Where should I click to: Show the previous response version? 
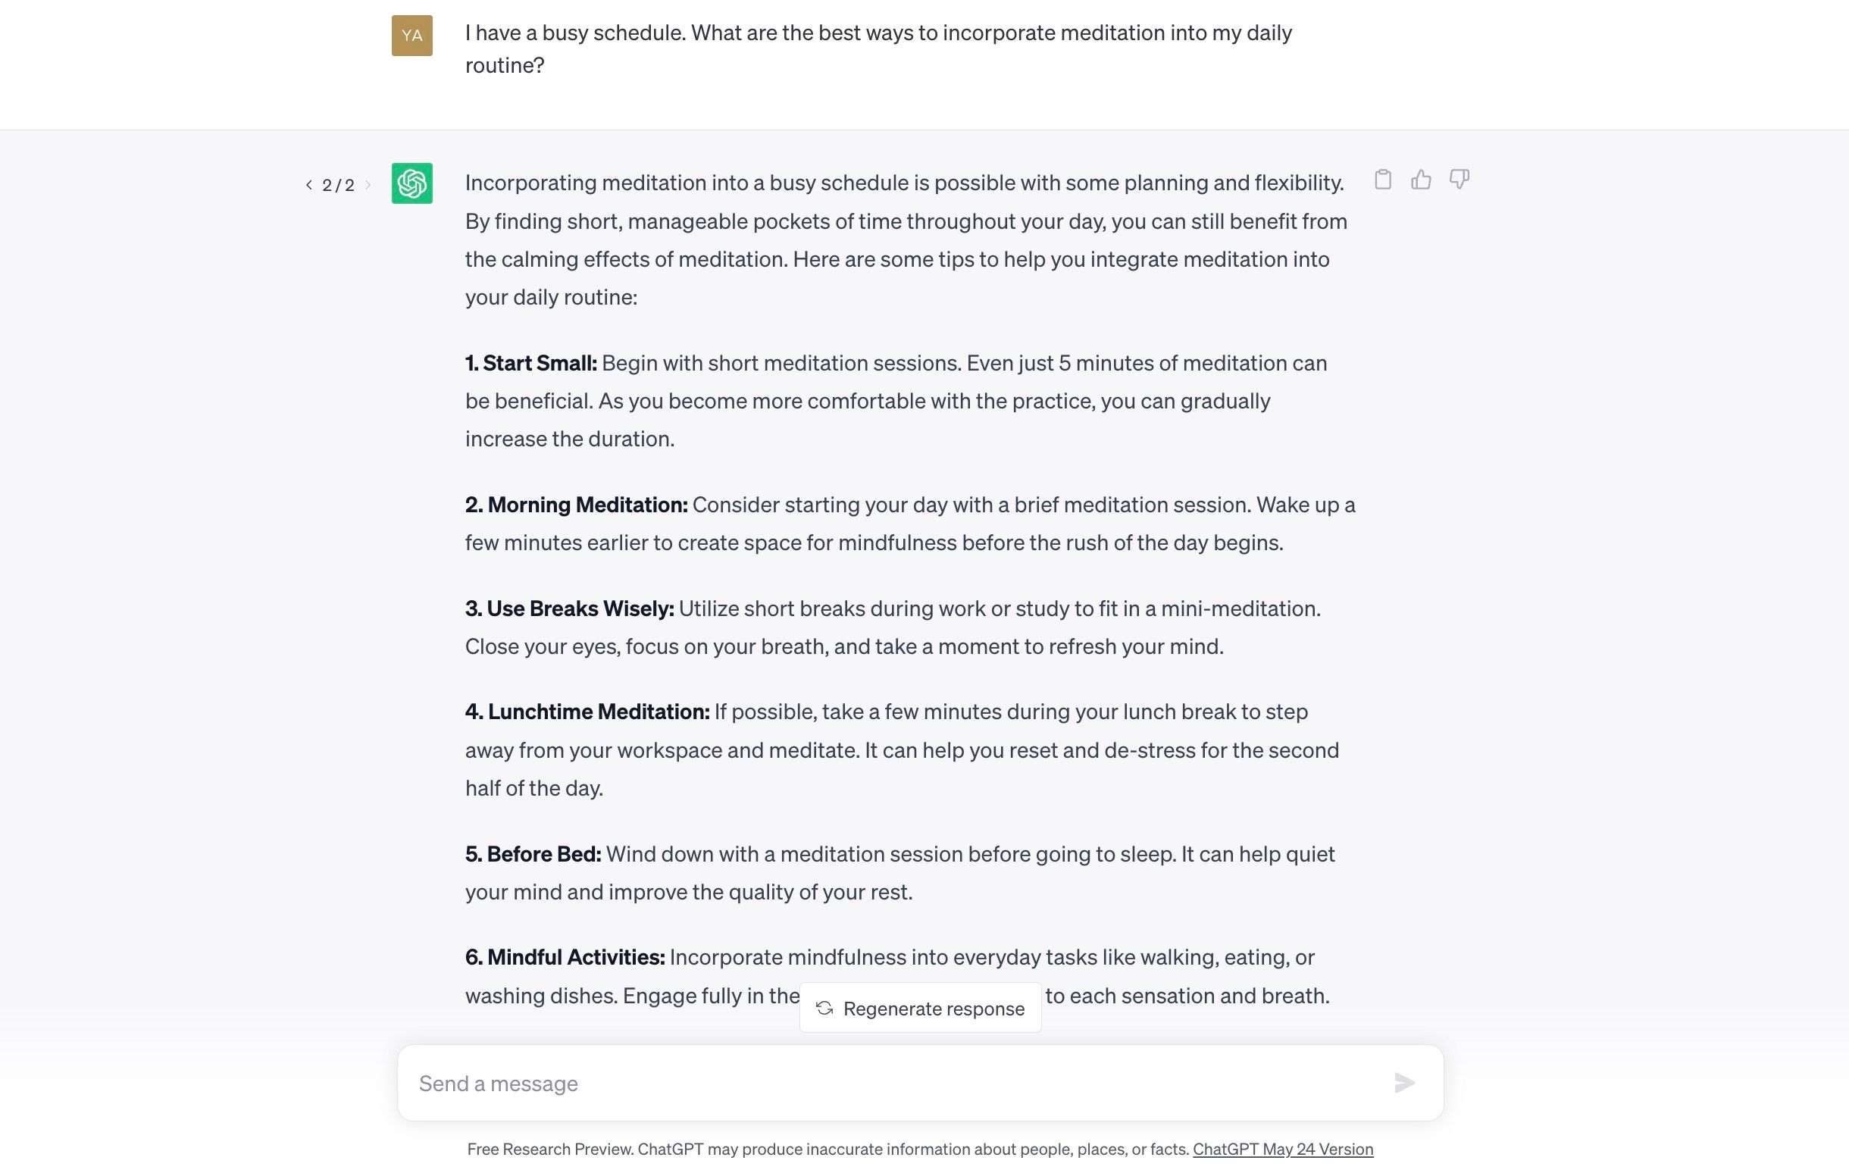click(x=309, y=184)
